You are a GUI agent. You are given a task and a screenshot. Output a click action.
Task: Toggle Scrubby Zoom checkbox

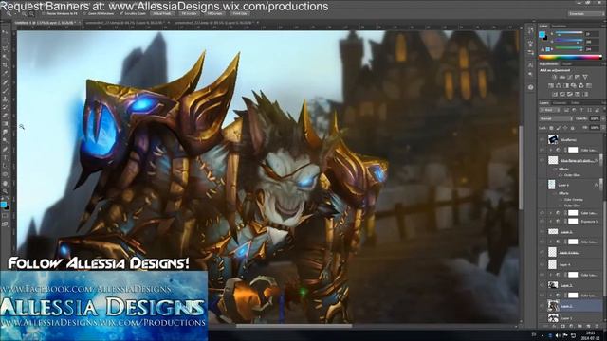click(121, 14)
